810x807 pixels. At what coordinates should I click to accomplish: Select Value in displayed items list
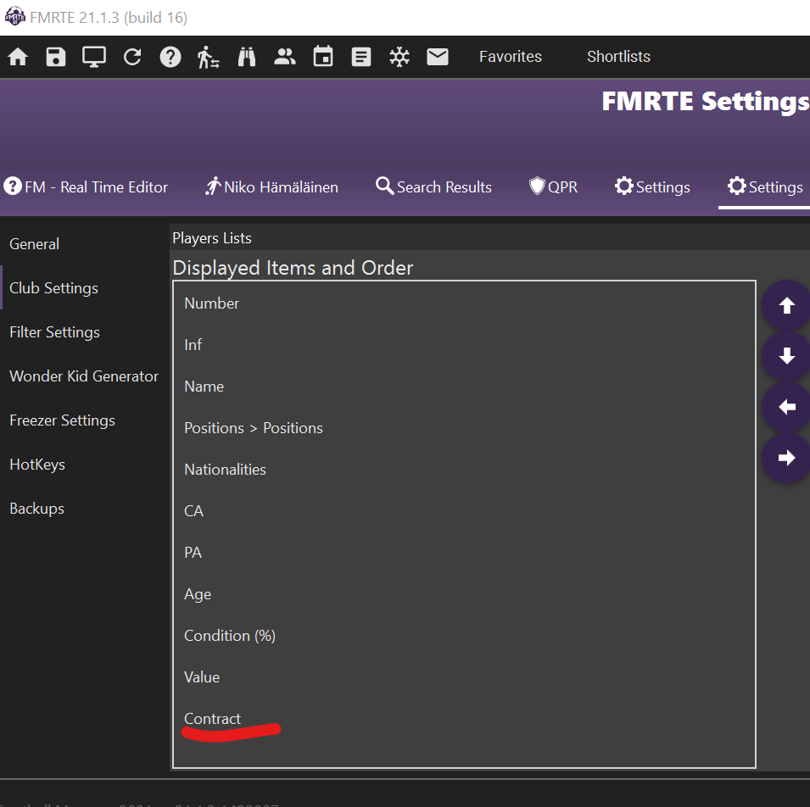click(x=465, y=677)
